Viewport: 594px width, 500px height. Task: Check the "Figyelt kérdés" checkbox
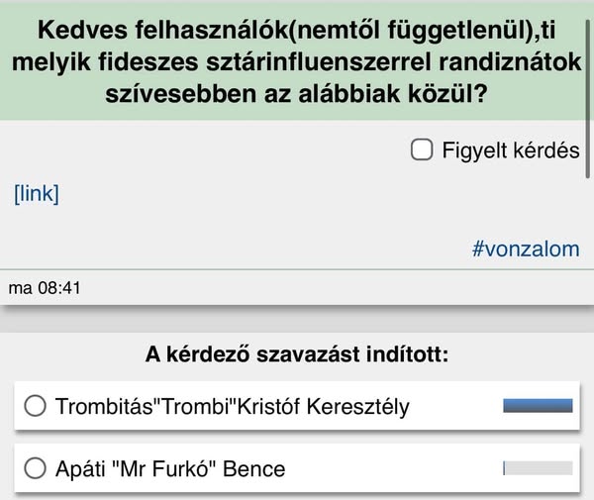coord(423,150)
